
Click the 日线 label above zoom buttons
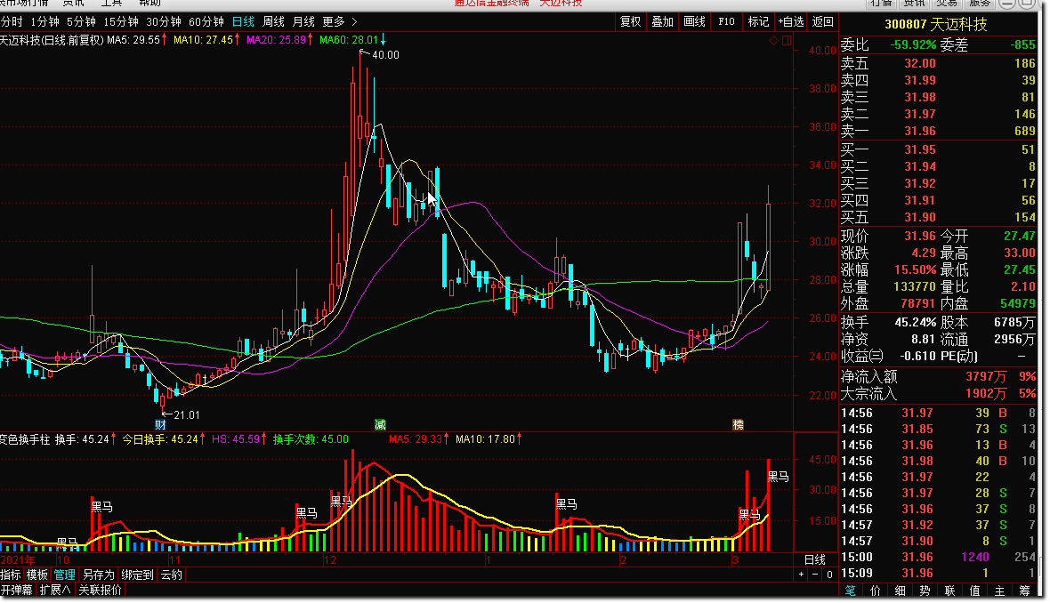click(x=815, y=560)
